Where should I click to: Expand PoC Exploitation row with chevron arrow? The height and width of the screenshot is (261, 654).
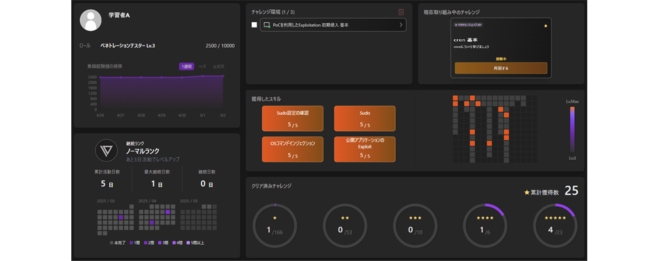tap(400, 25)
